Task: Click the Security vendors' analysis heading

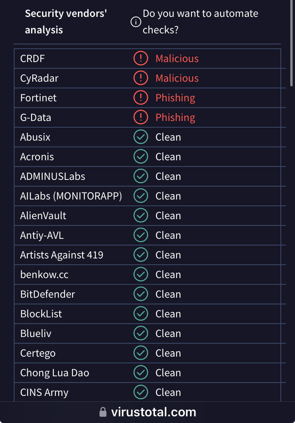Action: point(66,22)
